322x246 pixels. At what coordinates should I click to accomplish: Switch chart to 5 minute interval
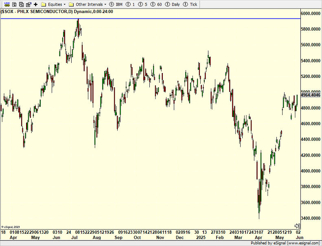click(143, 4)
